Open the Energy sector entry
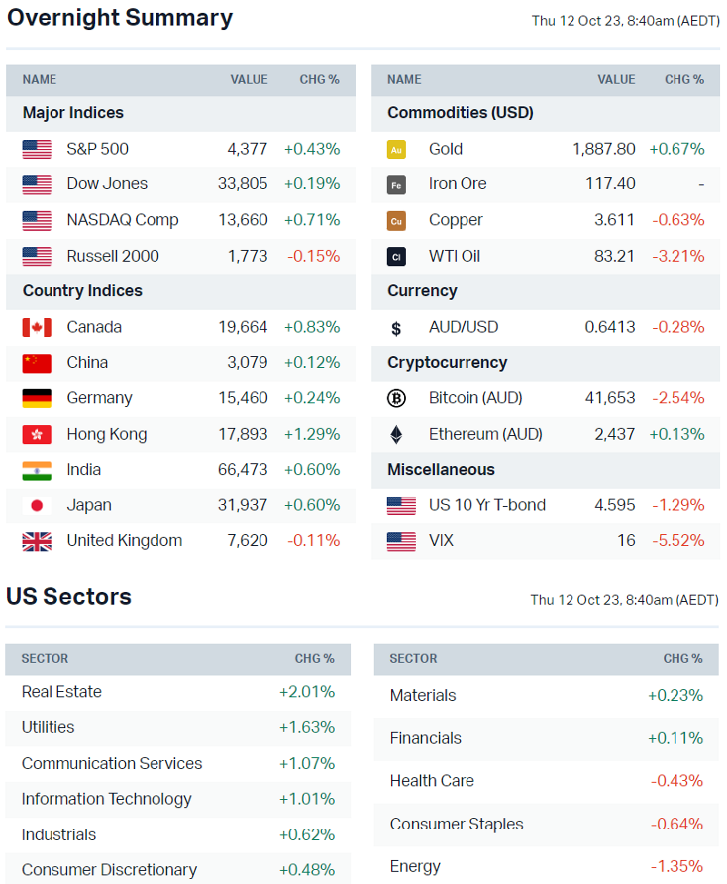Image resolution: width=727 pixels, height=884 pixels. click(415, 866)
